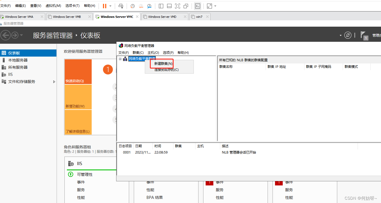Close the win7 VM tab
This screenshot has height=203, width=381.
[x=207, y=17]
